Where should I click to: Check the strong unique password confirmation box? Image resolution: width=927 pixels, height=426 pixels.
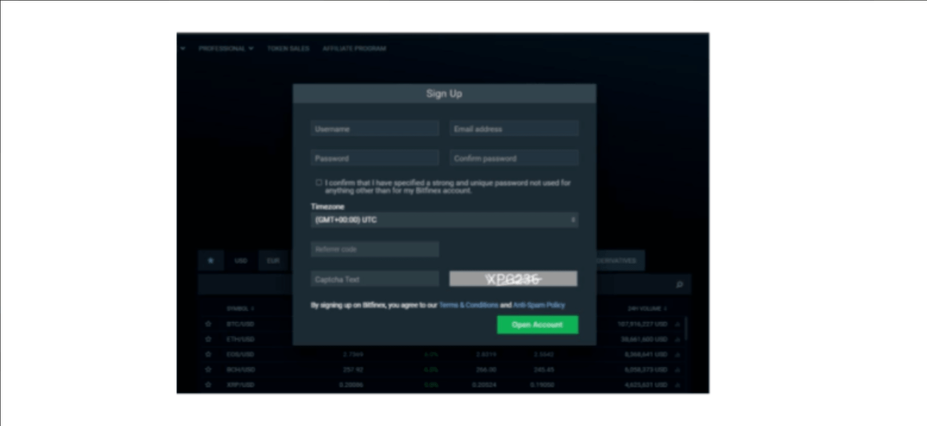click(319, 182)
